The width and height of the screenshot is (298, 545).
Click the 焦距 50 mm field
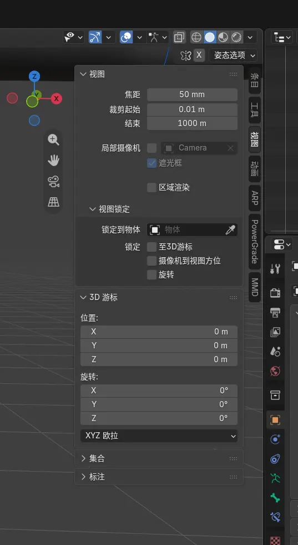pos(192,94)
